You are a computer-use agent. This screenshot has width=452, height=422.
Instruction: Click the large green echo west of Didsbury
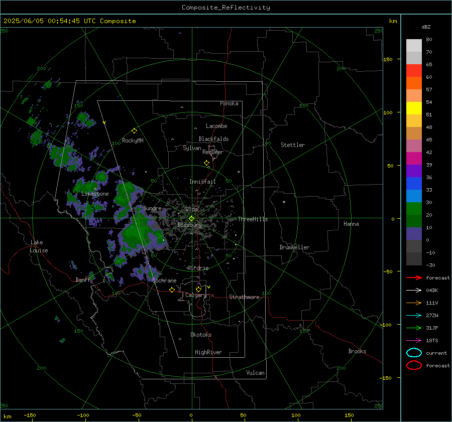tap(136, 233)
